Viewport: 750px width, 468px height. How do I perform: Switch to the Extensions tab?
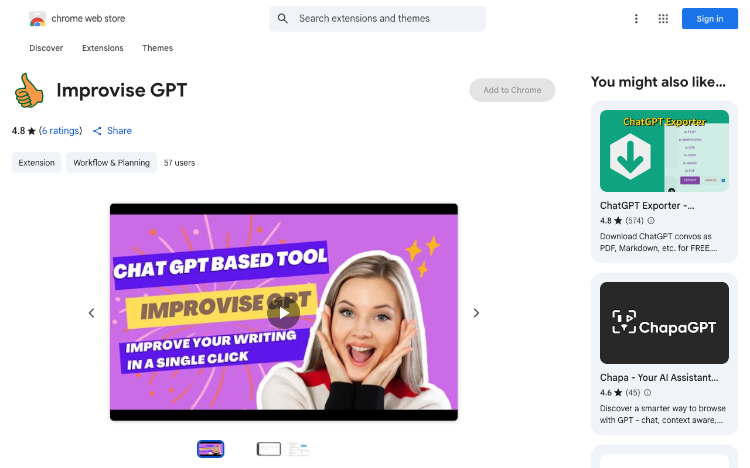tap(103, 48)
